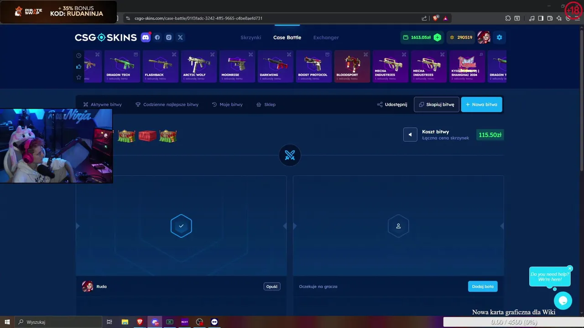Screen dimensions: 584x328
Task: Open the browser extensions puzzle icon
Action: [x=508, y=18]
